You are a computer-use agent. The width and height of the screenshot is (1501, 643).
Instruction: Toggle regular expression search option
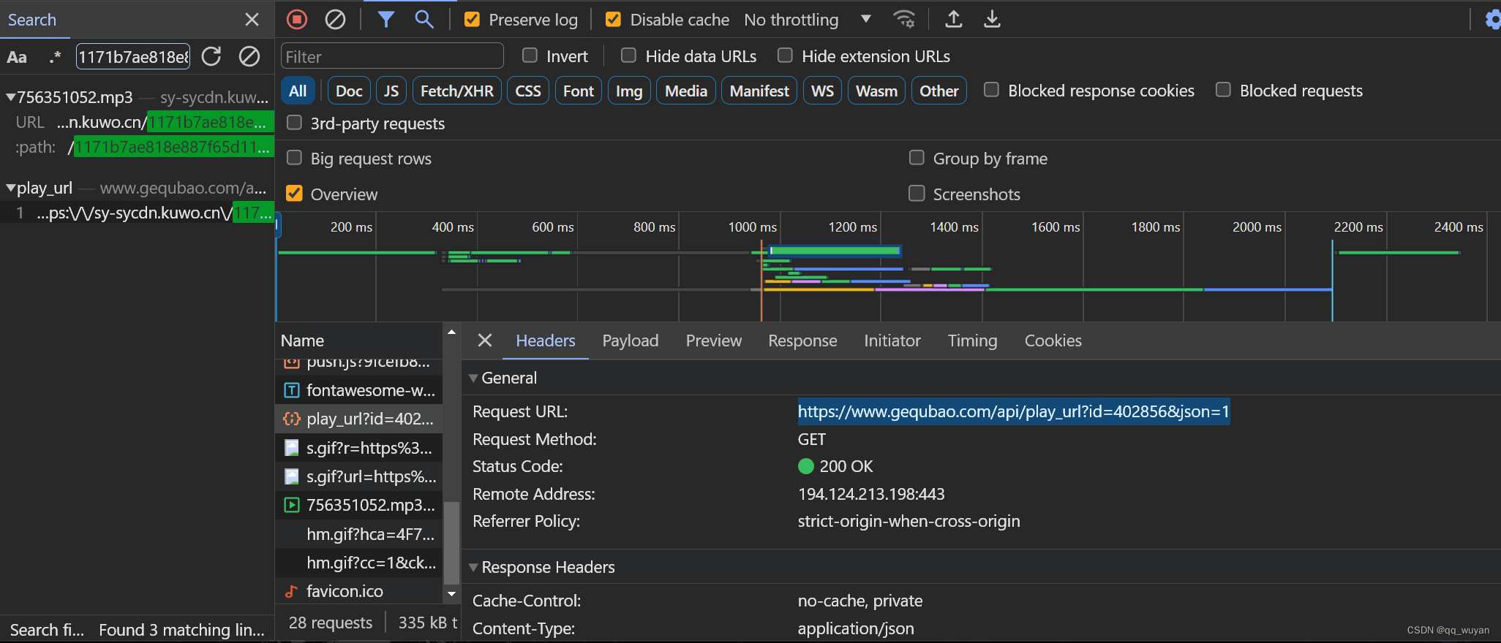click(55, 57)
